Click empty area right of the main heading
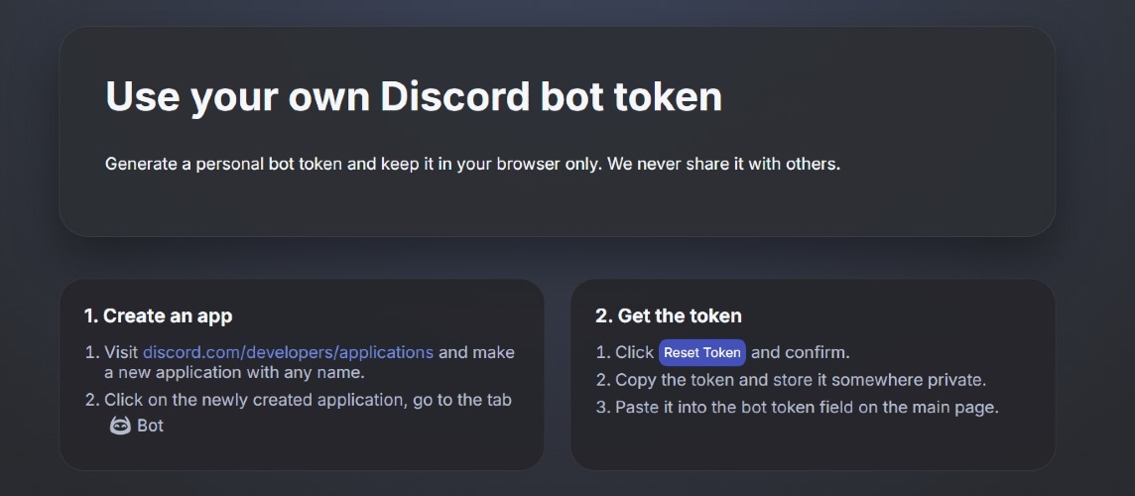Image resolution: width=1135 pixels, height=496 pixels. point(883,97)
